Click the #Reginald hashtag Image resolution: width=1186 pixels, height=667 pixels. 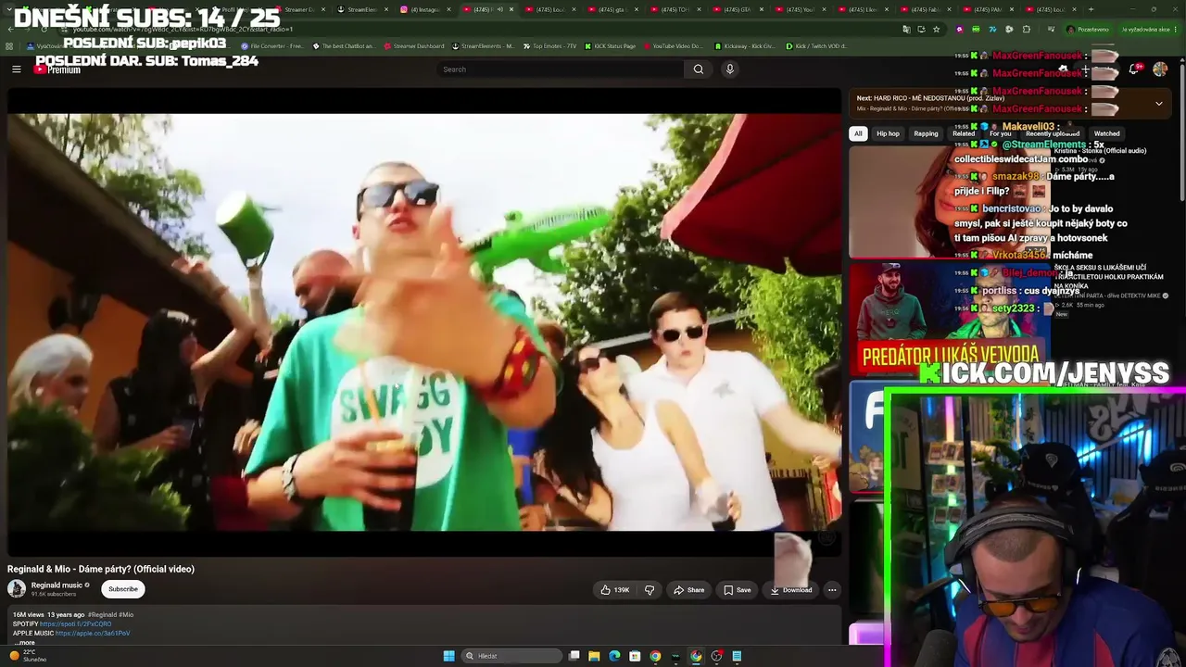(102, 615)
